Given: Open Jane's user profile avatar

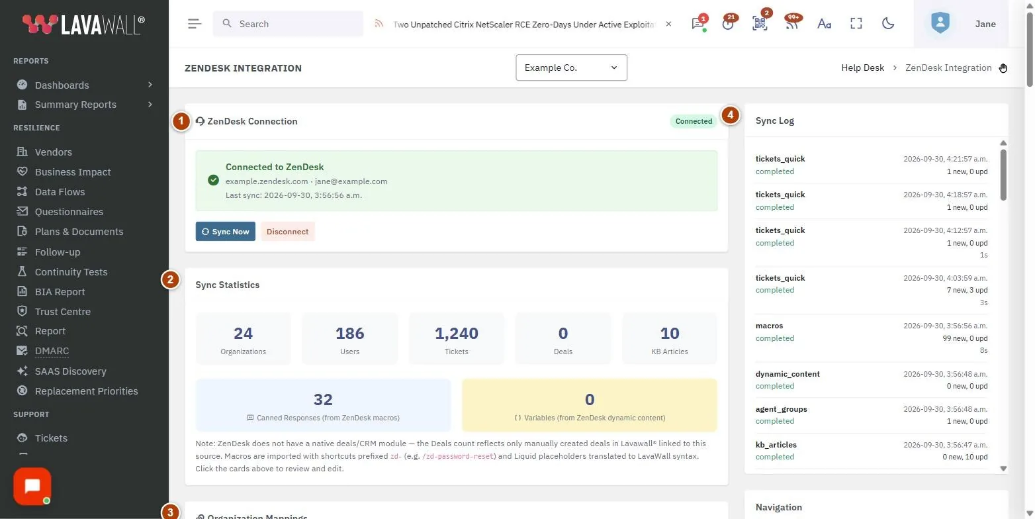Looking at the screenshot, I should click(940, 24).
